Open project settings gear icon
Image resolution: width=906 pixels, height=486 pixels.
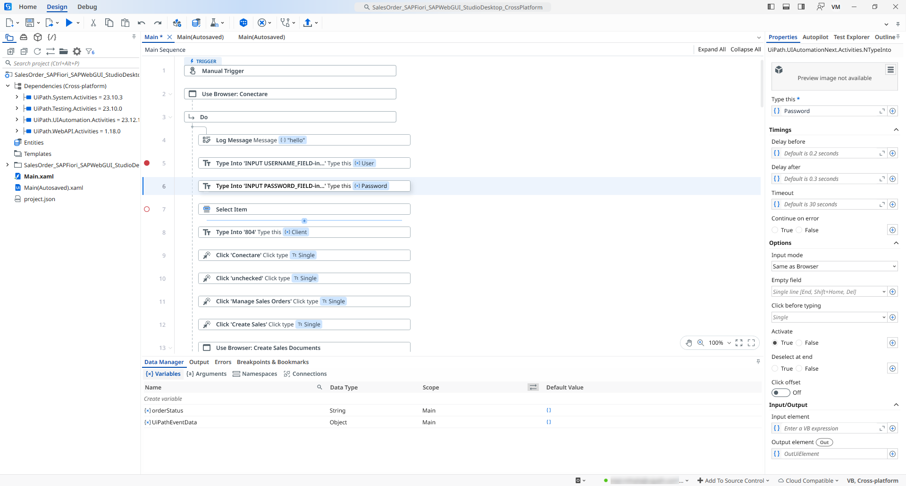(x=77, y=51)
